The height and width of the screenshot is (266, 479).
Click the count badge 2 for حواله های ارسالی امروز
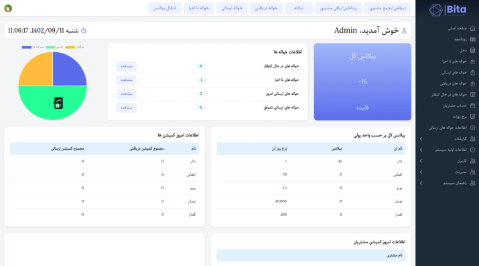[x=201, y=94]
